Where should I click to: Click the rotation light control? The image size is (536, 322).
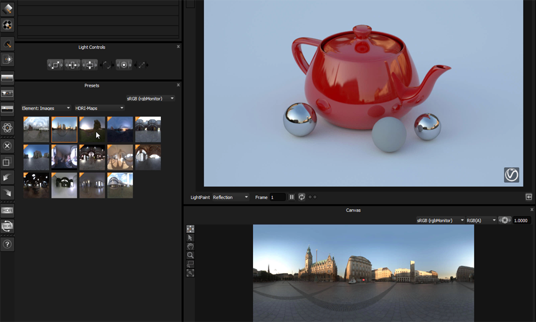tap(107, 65)
